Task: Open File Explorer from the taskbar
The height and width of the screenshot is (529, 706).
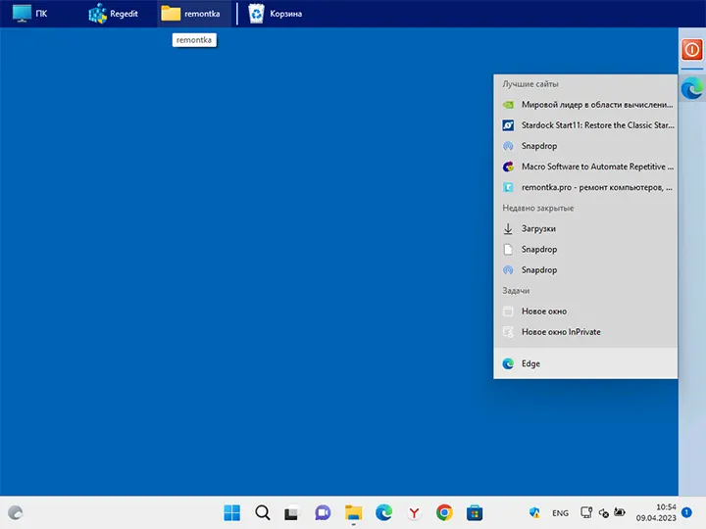Action: [353, 512]
